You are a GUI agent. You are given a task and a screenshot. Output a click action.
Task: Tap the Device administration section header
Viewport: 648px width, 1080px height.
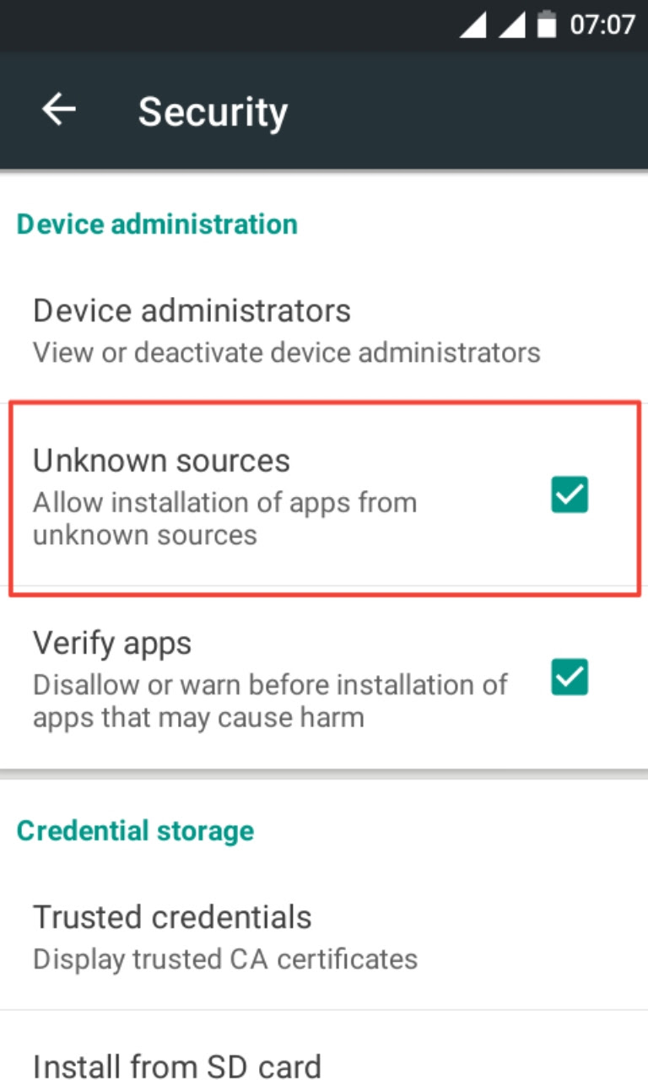pyautogui.click(x=157, y=224)
